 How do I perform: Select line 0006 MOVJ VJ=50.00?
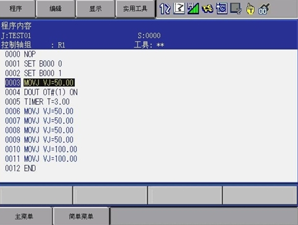click(x=39, y=112)
